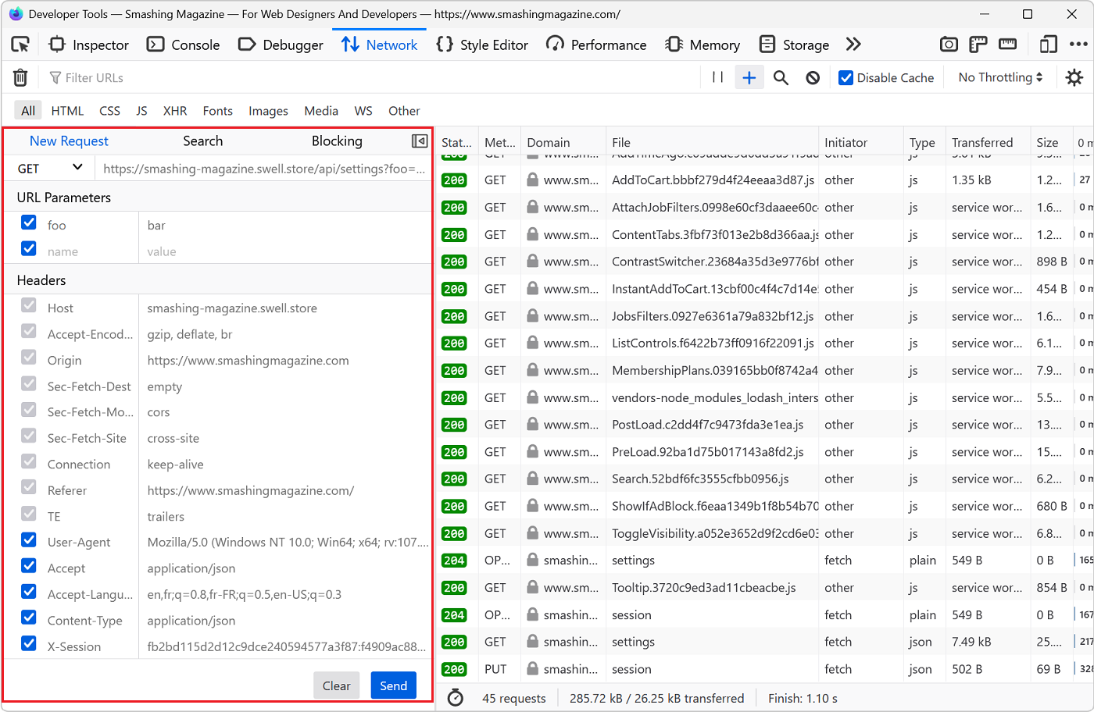Uncheck the X-Session header

coord(29,644)
